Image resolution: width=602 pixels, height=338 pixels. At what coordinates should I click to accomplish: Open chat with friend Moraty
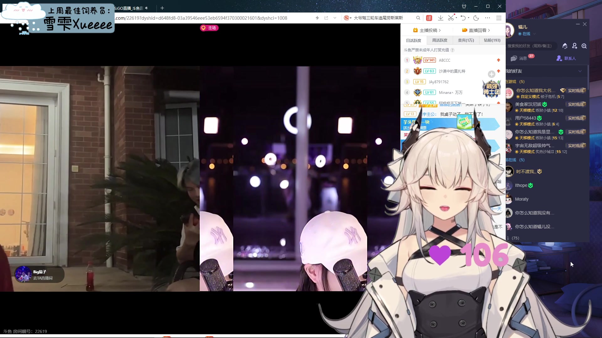pyautogui.click(x=546, y=199)
